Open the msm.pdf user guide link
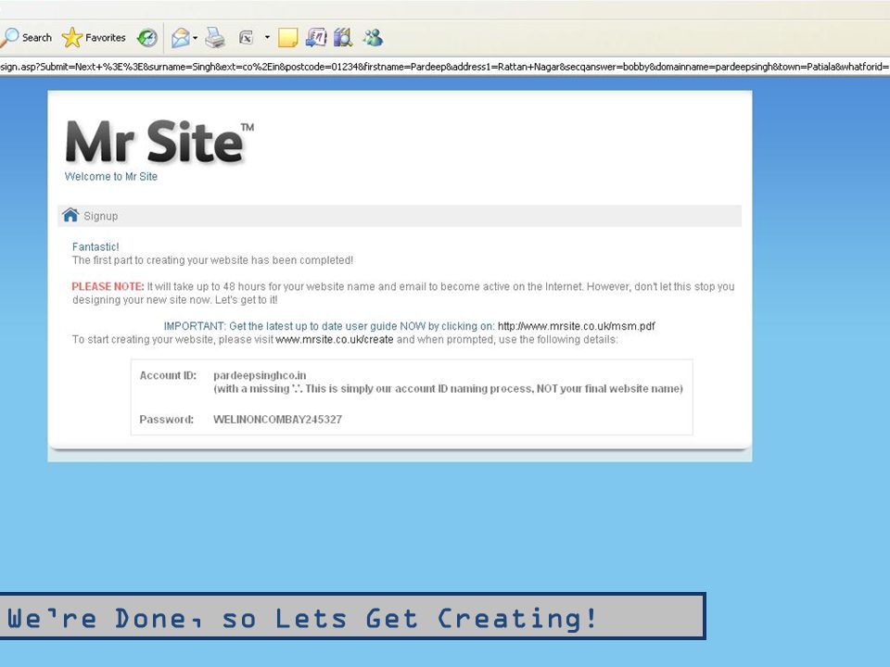 pos(576,326)
